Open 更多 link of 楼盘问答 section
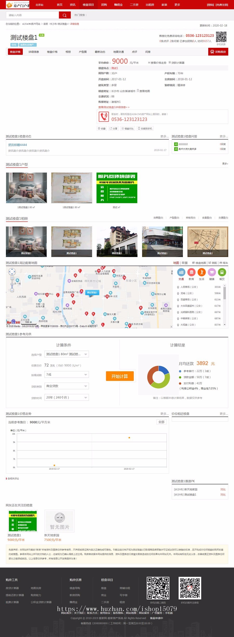This screenshot has height=637, width=234. pos(224,136)
